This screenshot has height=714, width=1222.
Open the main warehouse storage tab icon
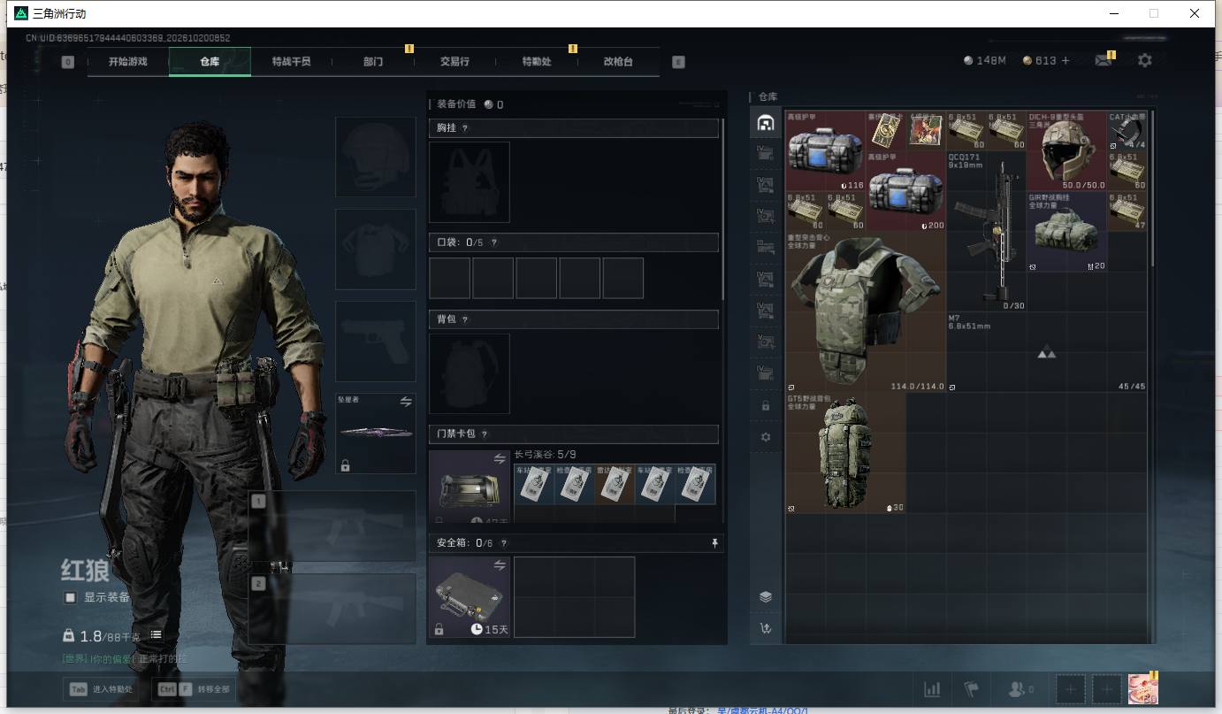coord(766,123)
